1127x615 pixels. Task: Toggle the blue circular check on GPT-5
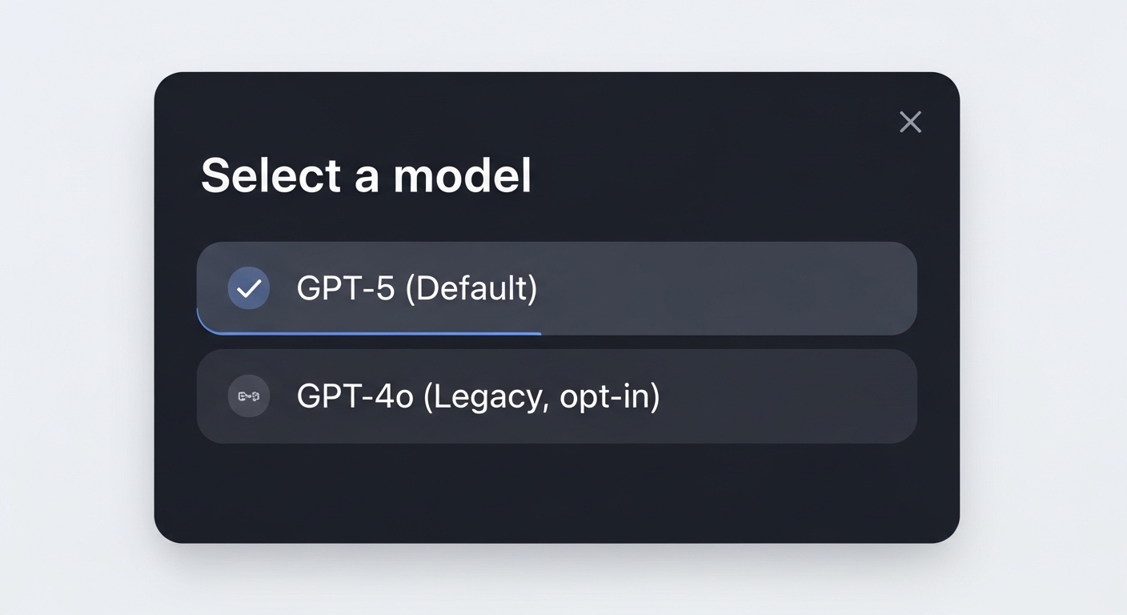point(249,288)
